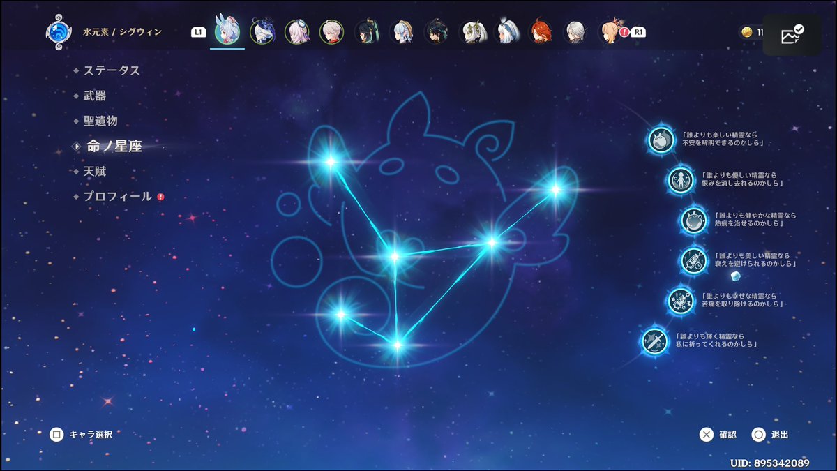Open the constellation icon beside 不安を解明できるのかしら

[x=661, y=140]
